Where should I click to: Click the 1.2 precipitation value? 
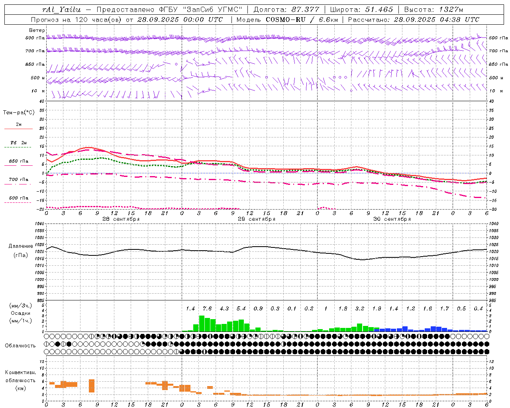coord(410,308)
